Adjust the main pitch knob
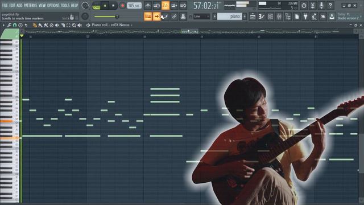Screen dimensions: 364x205 point(85,17)
